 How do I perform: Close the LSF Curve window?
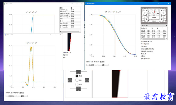click(60, 35)
